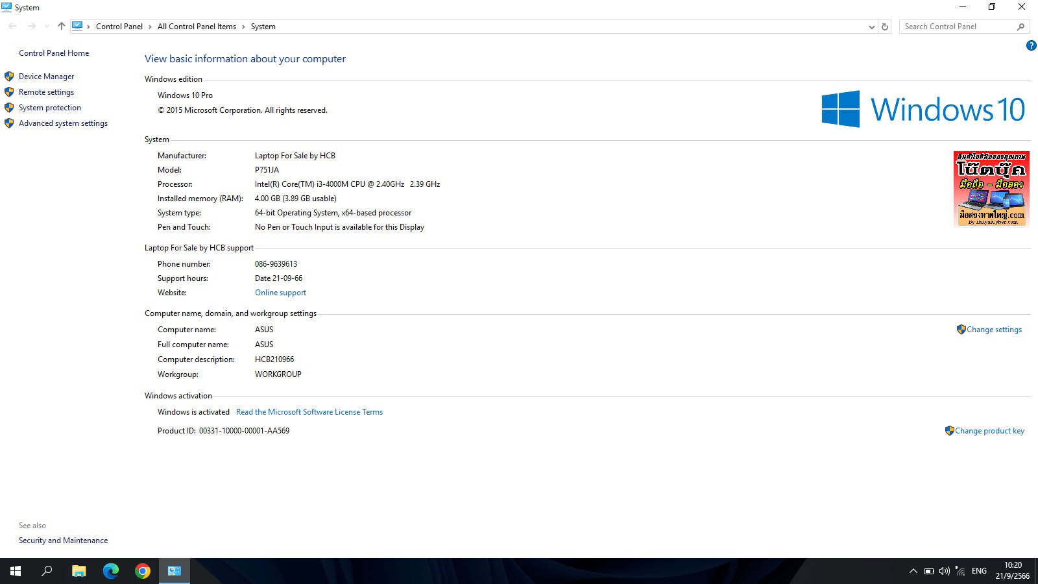Click shield icon next to System protection

click(x=9, y=108)
